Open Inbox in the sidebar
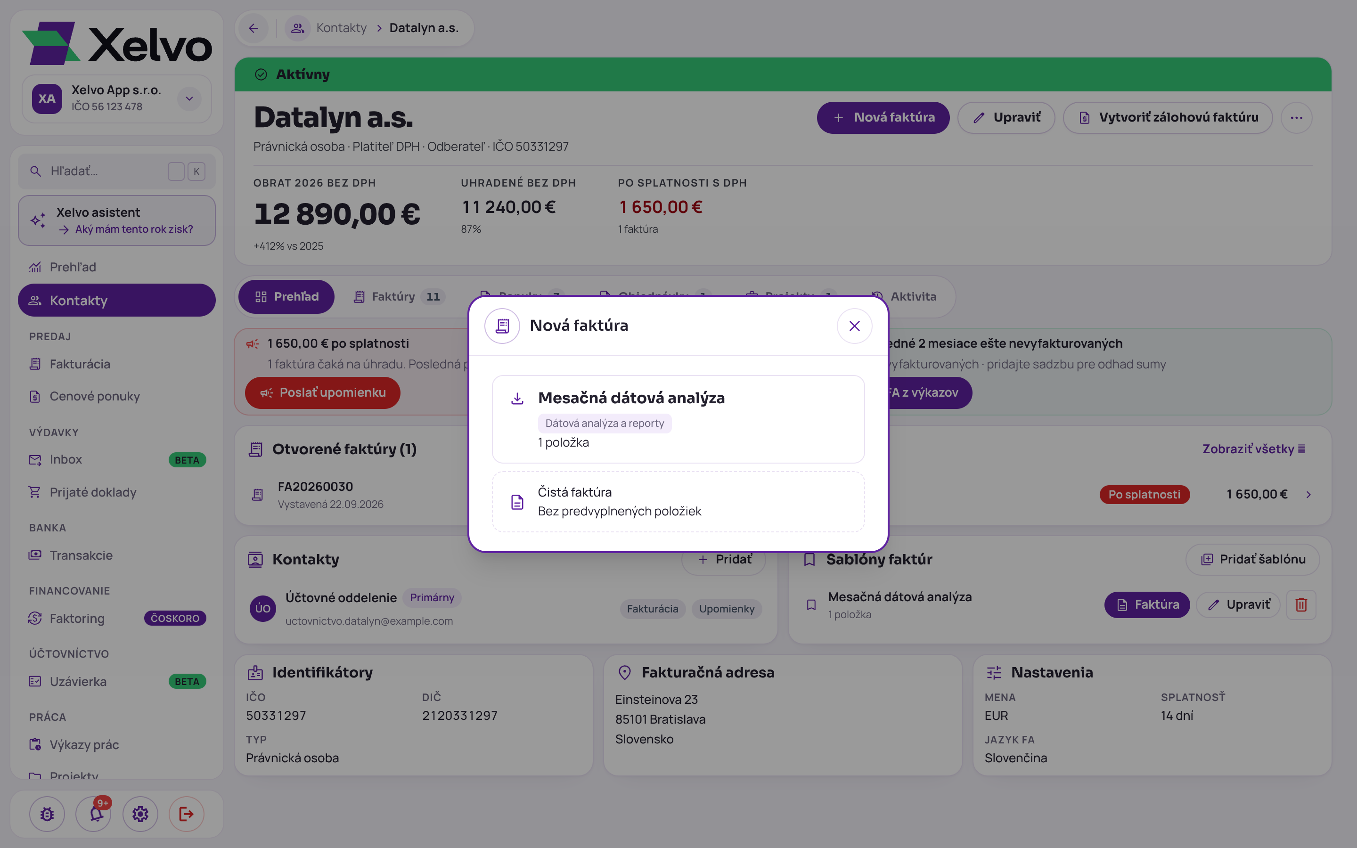 click(x=117, y=459)
